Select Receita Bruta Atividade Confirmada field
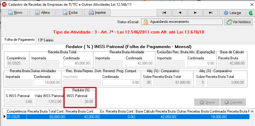The width and height of the screenshot is (255, 126). click(x=140, y=63)
